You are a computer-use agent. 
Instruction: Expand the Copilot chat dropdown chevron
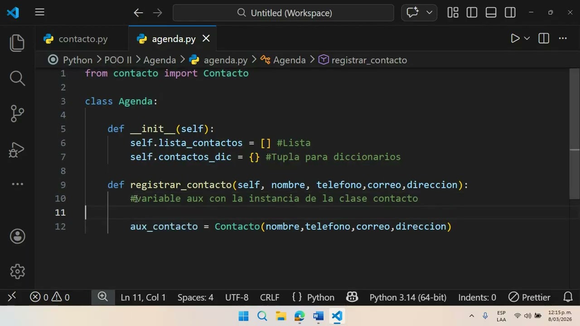coord(429,13)
